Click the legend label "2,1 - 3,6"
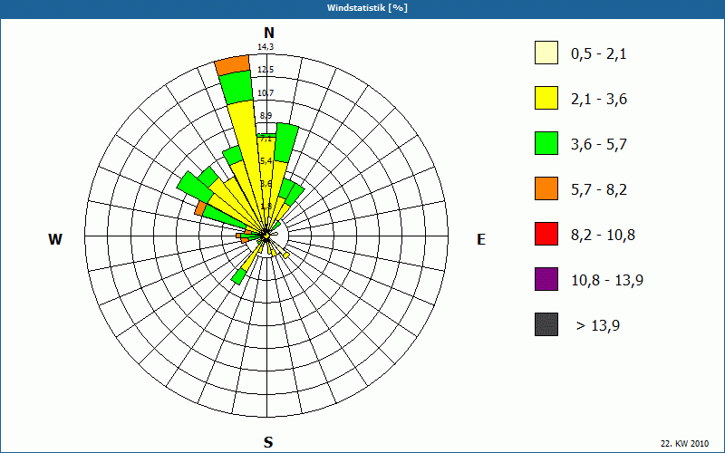 [599, 100]
